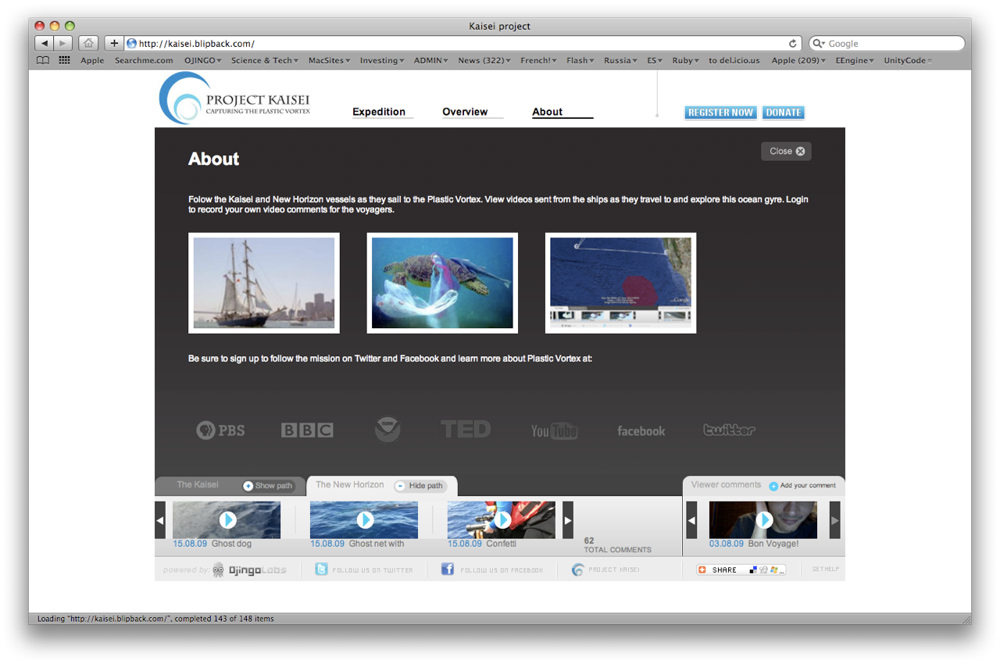Close the About panel
The width and height of the screenshot is (1000, 664).
tap(787, 152)
